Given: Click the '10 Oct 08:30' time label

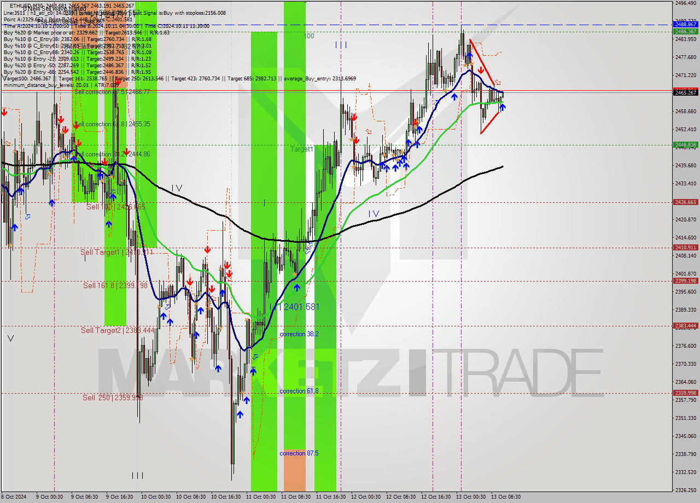Looking at the screenshot, I should coord(191,497).
